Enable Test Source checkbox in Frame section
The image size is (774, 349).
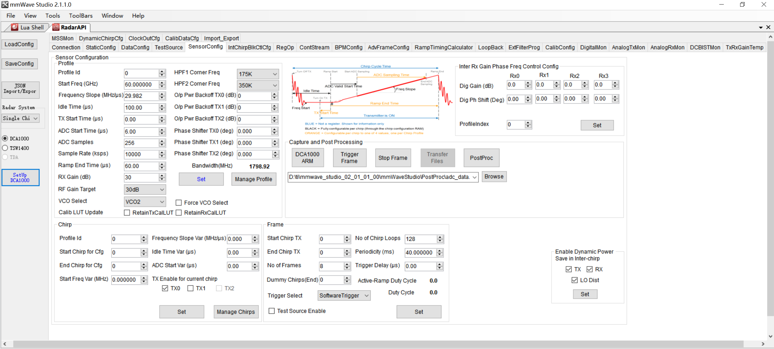tap(272, 311)
